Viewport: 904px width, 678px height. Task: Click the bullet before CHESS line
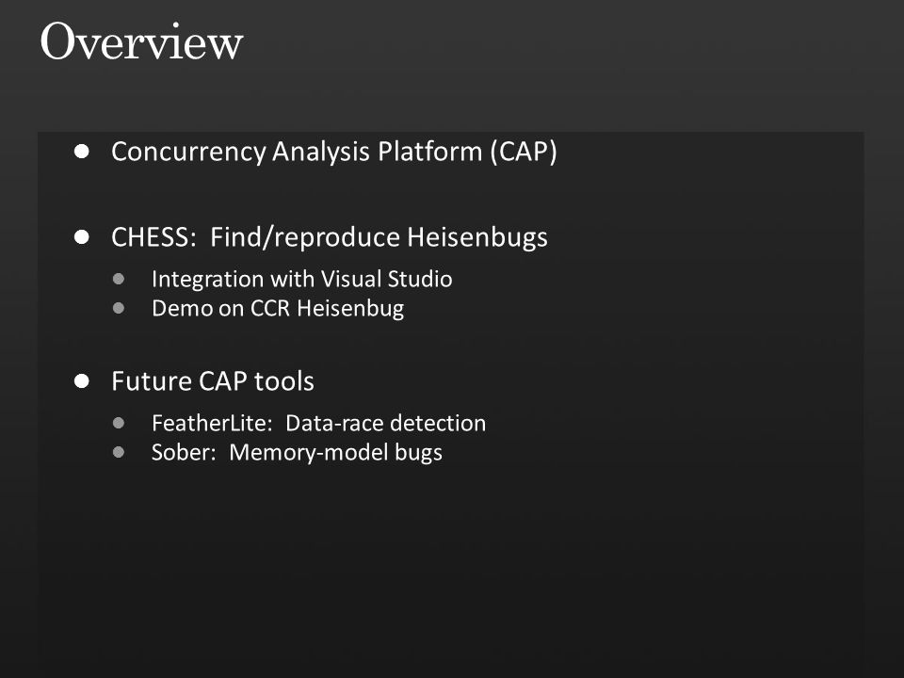click(82, 237)
